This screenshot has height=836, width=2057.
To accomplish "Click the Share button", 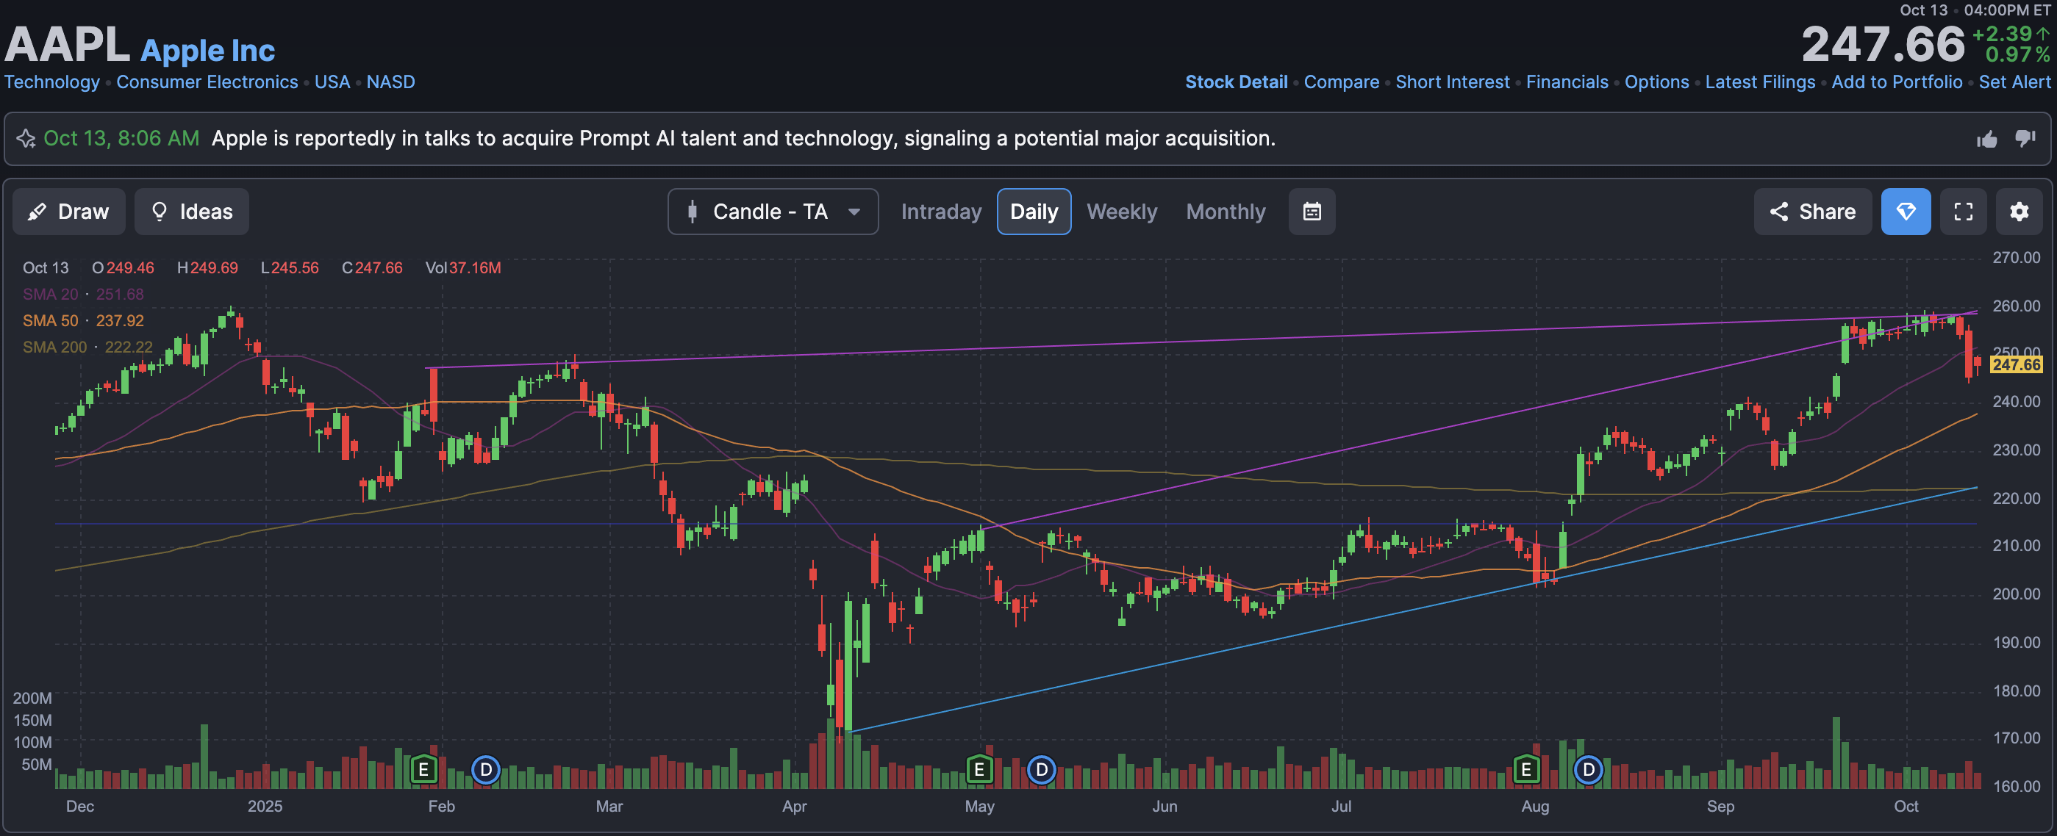I will pyautogui.click(x=1812, y=212).
